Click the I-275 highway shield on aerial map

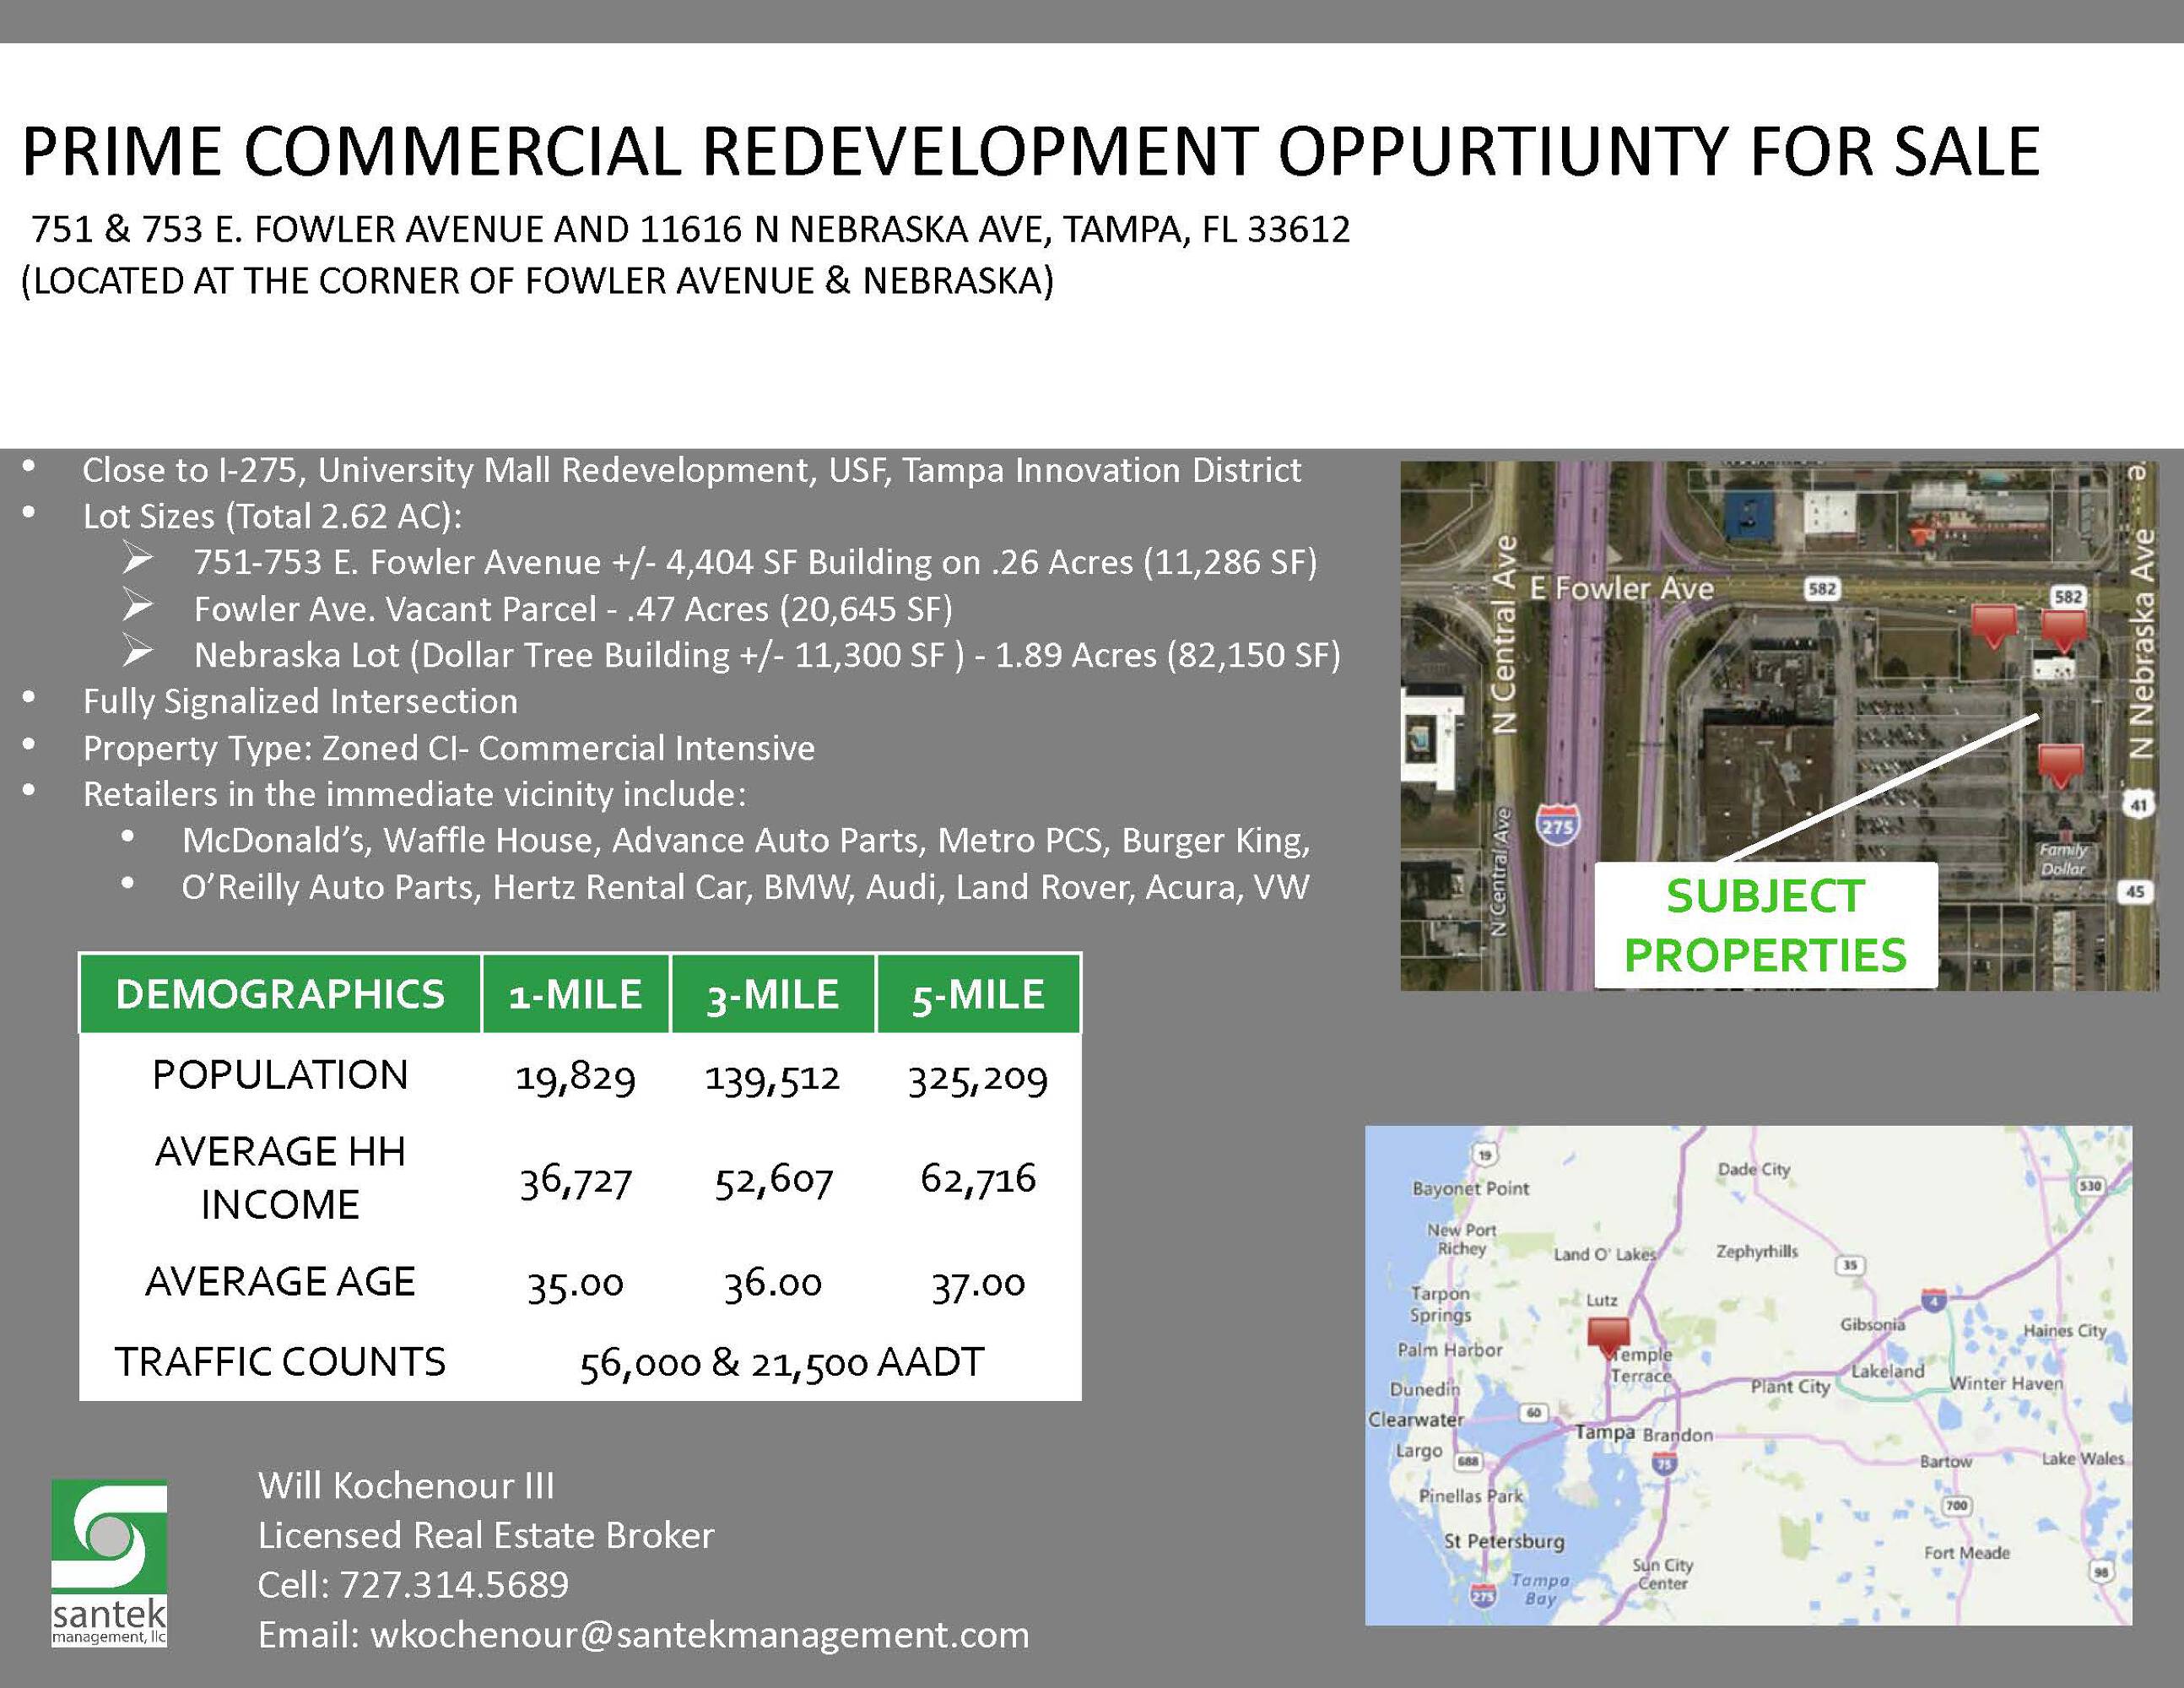point(1558,826)
